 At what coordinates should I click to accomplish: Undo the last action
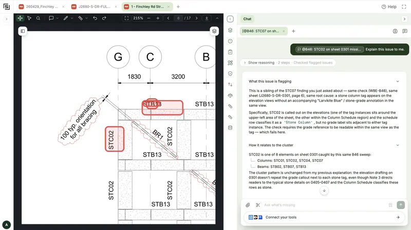[x=95, y=18]
